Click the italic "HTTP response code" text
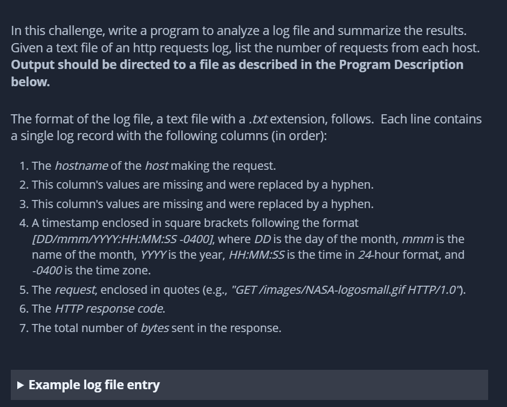Screen dimensions: 507x407 coord(110,309)
